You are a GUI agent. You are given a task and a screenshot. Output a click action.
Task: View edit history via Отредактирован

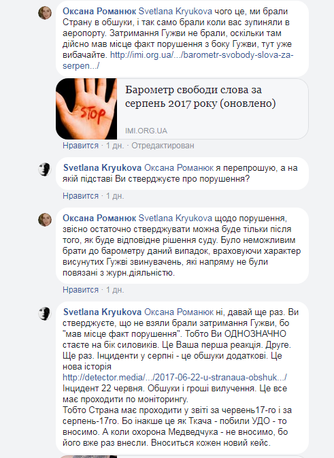coord(163,146)
